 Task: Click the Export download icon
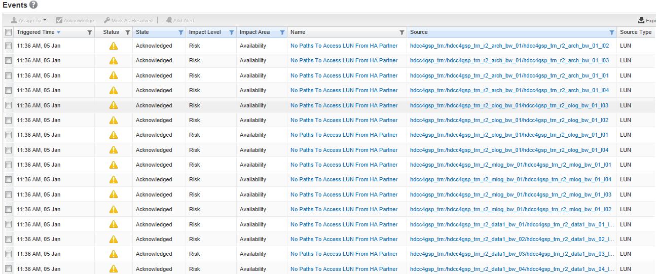pos(641,20)
